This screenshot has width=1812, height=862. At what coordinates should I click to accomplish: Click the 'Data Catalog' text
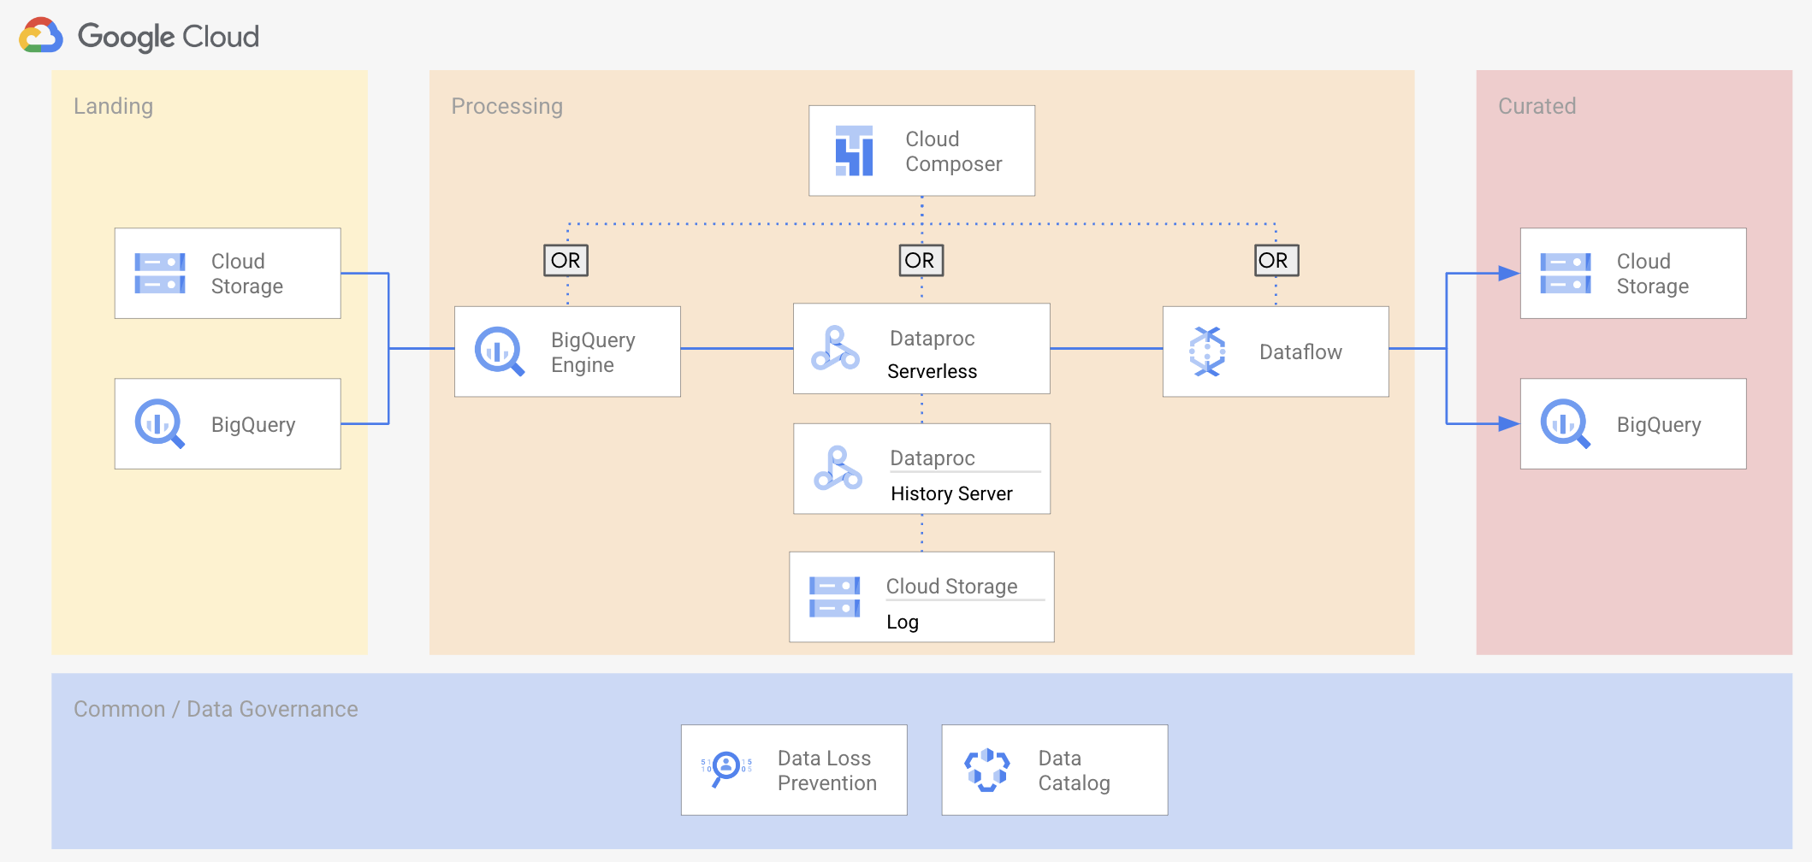click(1074, 770)
